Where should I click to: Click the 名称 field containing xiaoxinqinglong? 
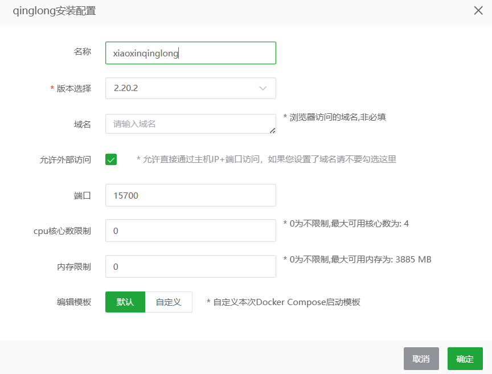click(190, 53)
